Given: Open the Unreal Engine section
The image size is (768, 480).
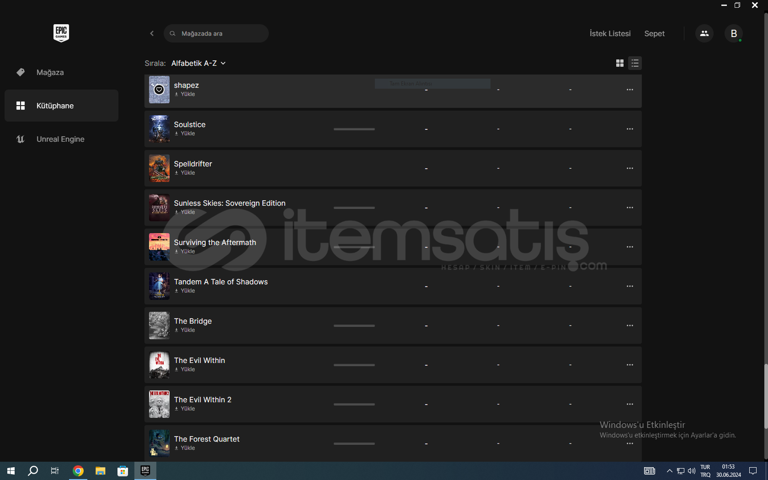Looking at the screenshot, I should (61, 139).
